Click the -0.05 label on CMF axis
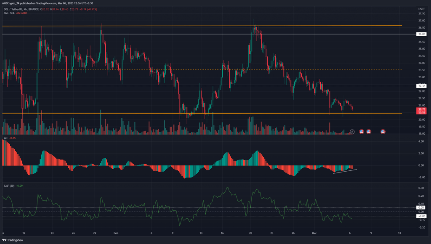431x244 pixels. click(x=420, y=216)
